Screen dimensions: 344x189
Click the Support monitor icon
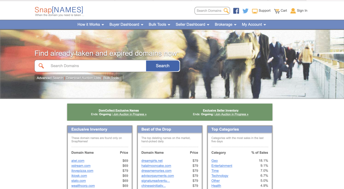[x=255, y=11]
